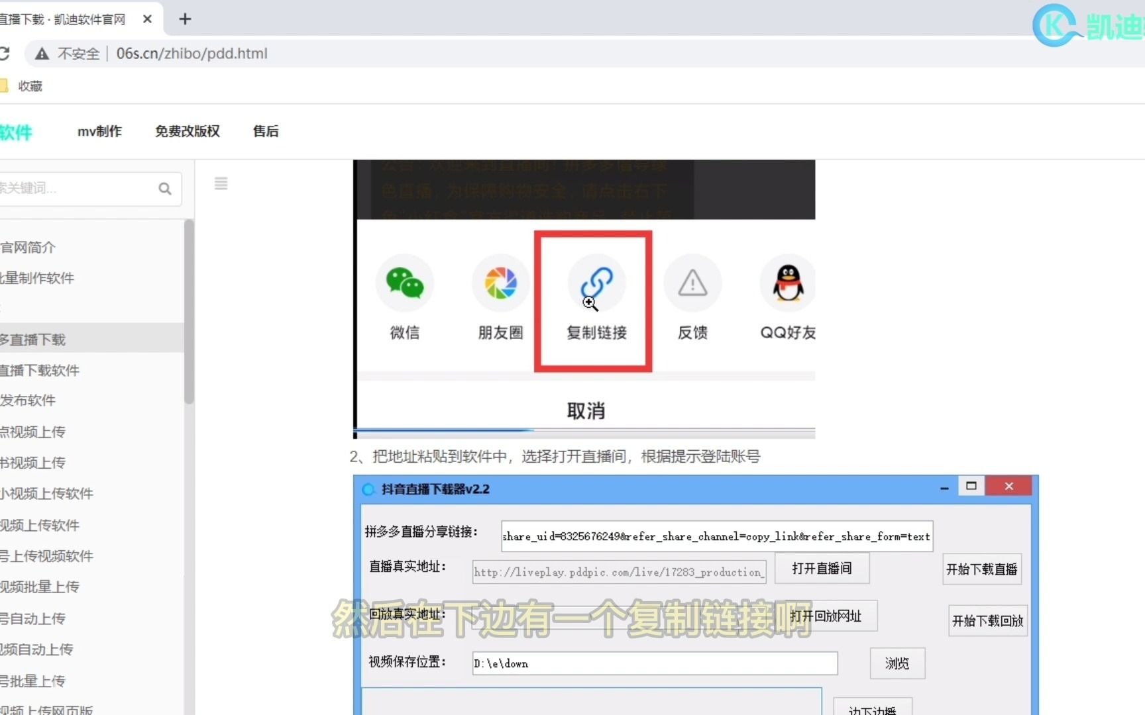Click the QQ好友 penguin icon
Image resolution: width=1145 pixels, height=715 pixels.
788,283
